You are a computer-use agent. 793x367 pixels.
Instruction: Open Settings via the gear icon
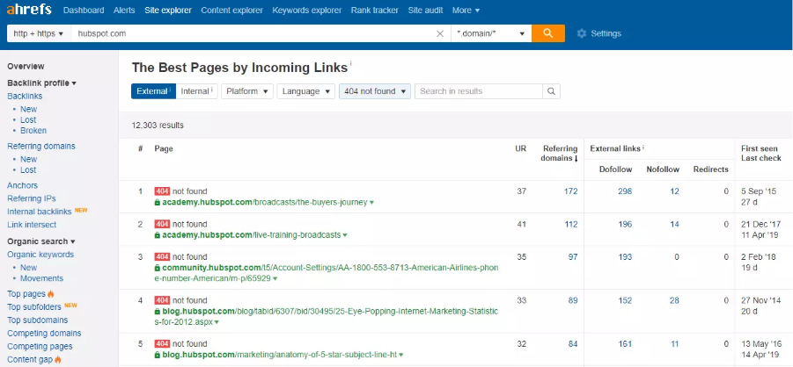coord(582,33)
